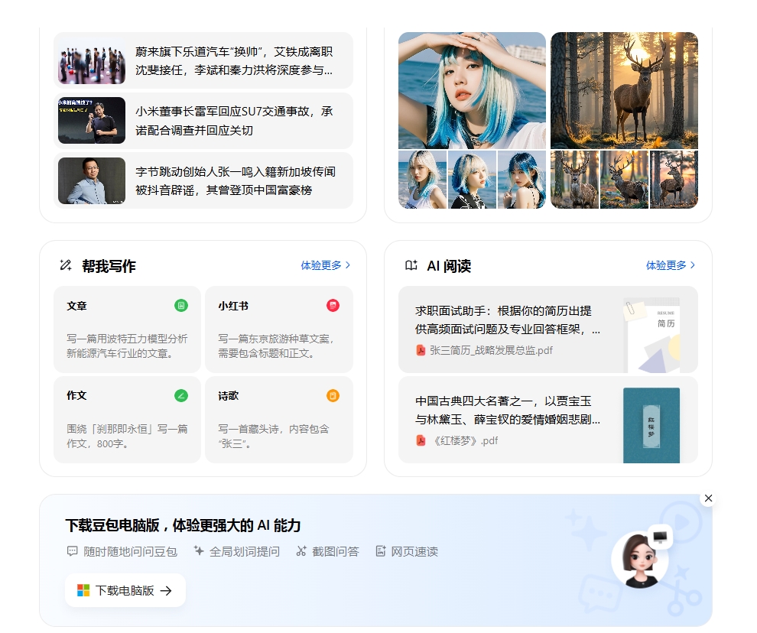Close the desktop download banner
Viewport: 757px width, 633px height.
click(708, 498)
